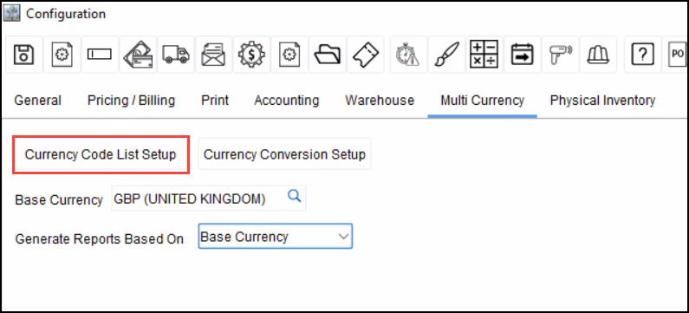Select the Print tab

(215, 101)
